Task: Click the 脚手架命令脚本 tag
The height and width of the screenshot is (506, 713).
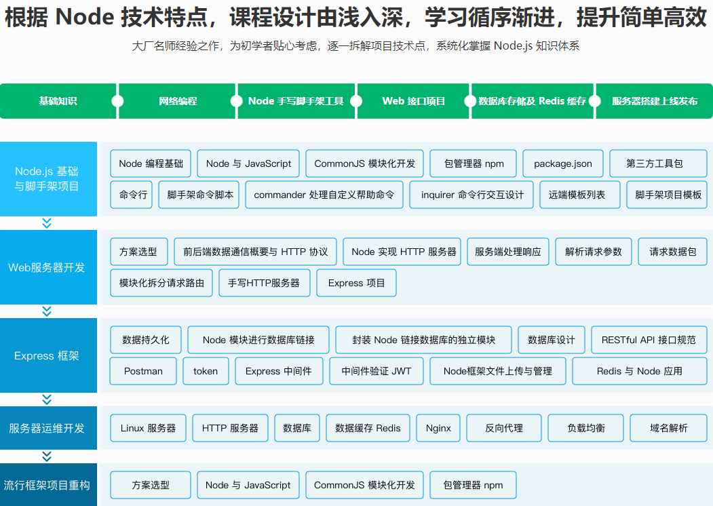Action: [199, 195]
